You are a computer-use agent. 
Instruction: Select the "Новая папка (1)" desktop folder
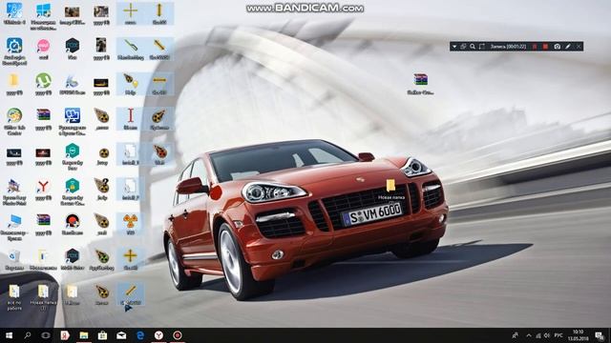(x=43, y=297)
